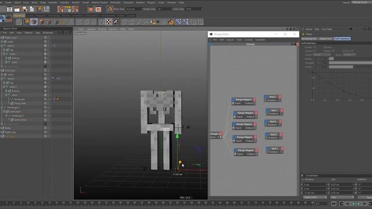The width and height of the screenshot is (372, 209).
Task: Click the checkerboard texture mode icon
Action: pyautogui.click(x=109, y=22)
